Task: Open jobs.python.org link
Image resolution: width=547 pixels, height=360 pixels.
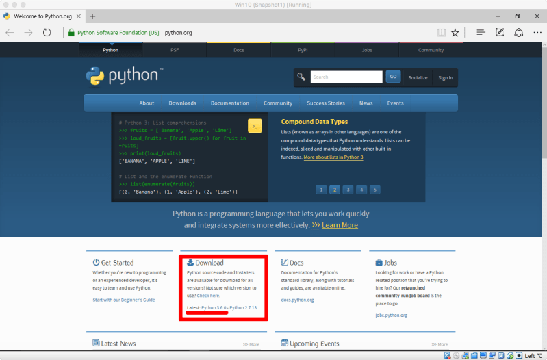Action: coord(392,315)
